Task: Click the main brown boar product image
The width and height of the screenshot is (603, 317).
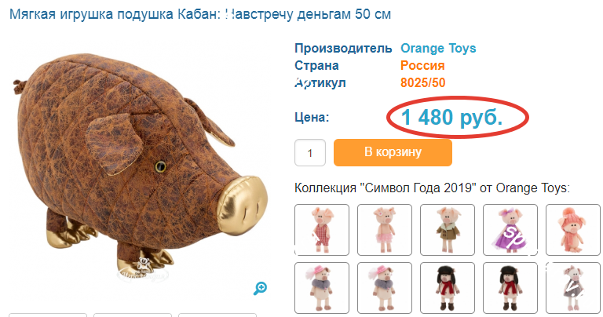Action: pos(141,163)
